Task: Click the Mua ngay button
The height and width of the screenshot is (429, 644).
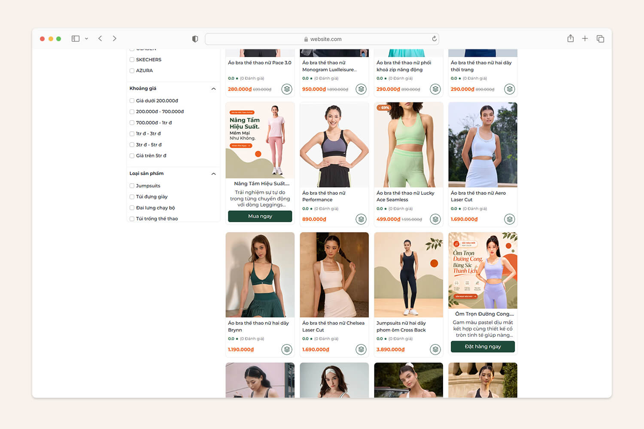Action: (x=260, y=216)
